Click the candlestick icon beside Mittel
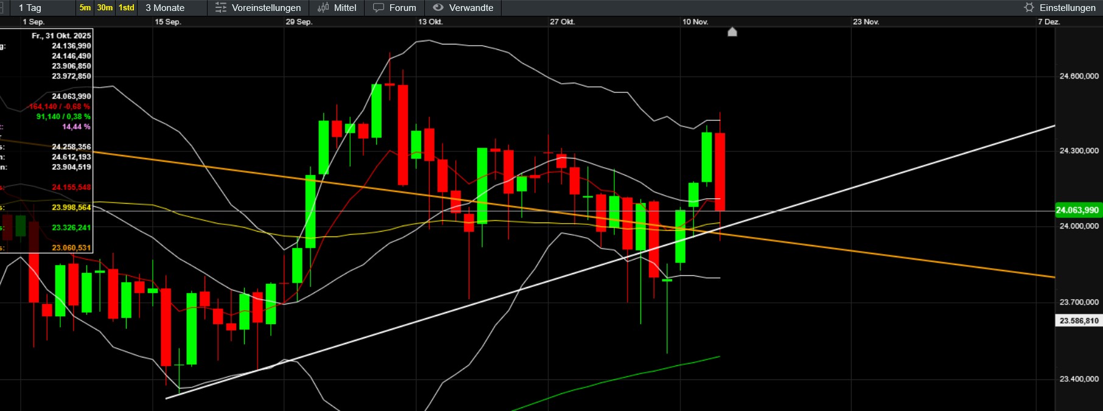 323,8
